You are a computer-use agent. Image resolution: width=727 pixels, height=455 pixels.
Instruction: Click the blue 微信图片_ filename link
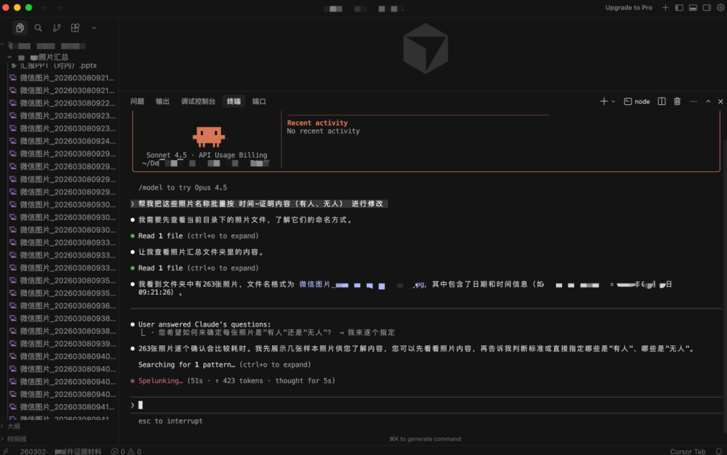coord(361,284)
